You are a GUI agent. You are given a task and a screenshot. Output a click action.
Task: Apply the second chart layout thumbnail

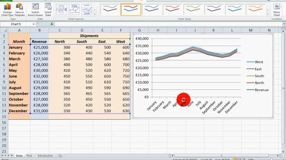click(x=74, y=9)
